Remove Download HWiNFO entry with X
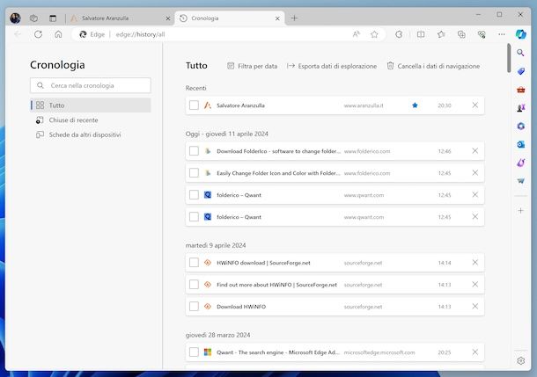Image resolution: width=537 pixels, height=377 pixels. coord(475,306)
